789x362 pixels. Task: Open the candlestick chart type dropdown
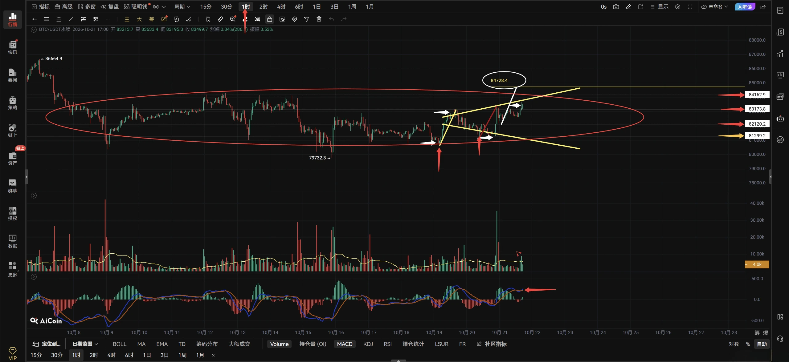tap(159, 7)
